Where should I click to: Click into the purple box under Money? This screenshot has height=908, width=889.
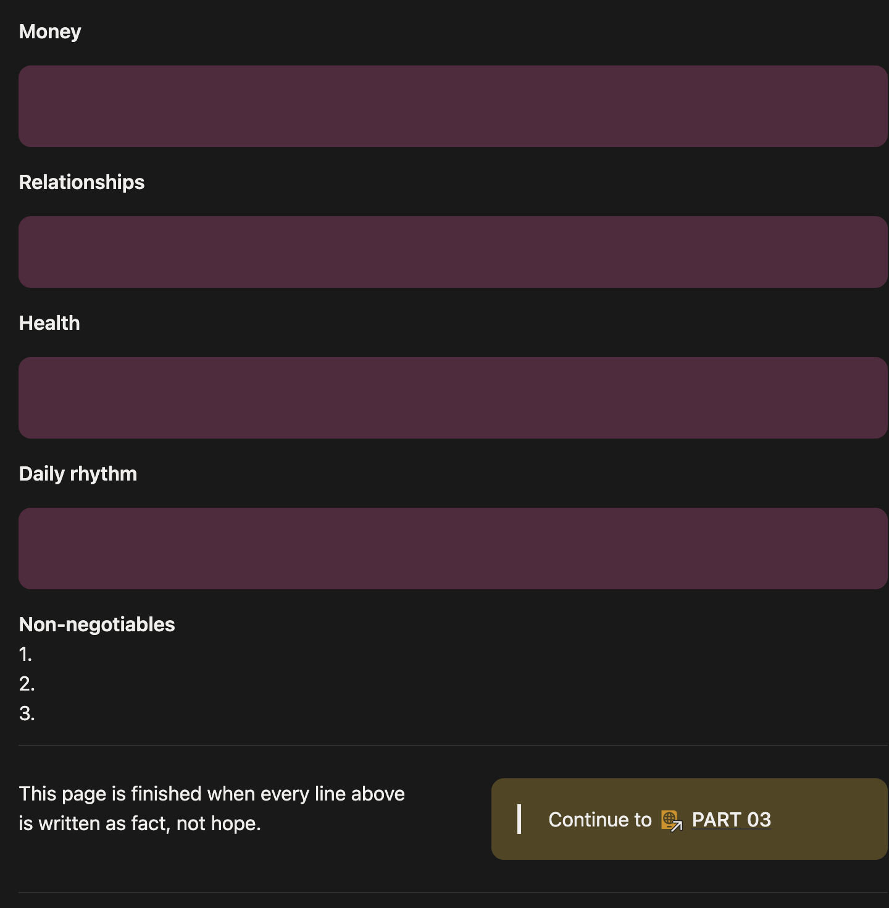(x=453, y=106)
